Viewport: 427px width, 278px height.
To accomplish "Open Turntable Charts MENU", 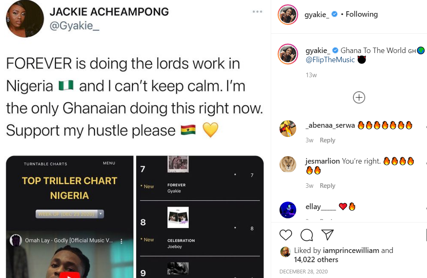I will 109,163.
